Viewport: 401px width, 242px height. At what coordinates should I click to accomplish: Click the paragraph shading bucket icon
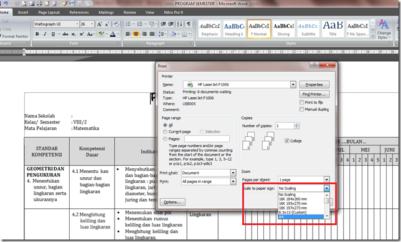click(173, 34)
